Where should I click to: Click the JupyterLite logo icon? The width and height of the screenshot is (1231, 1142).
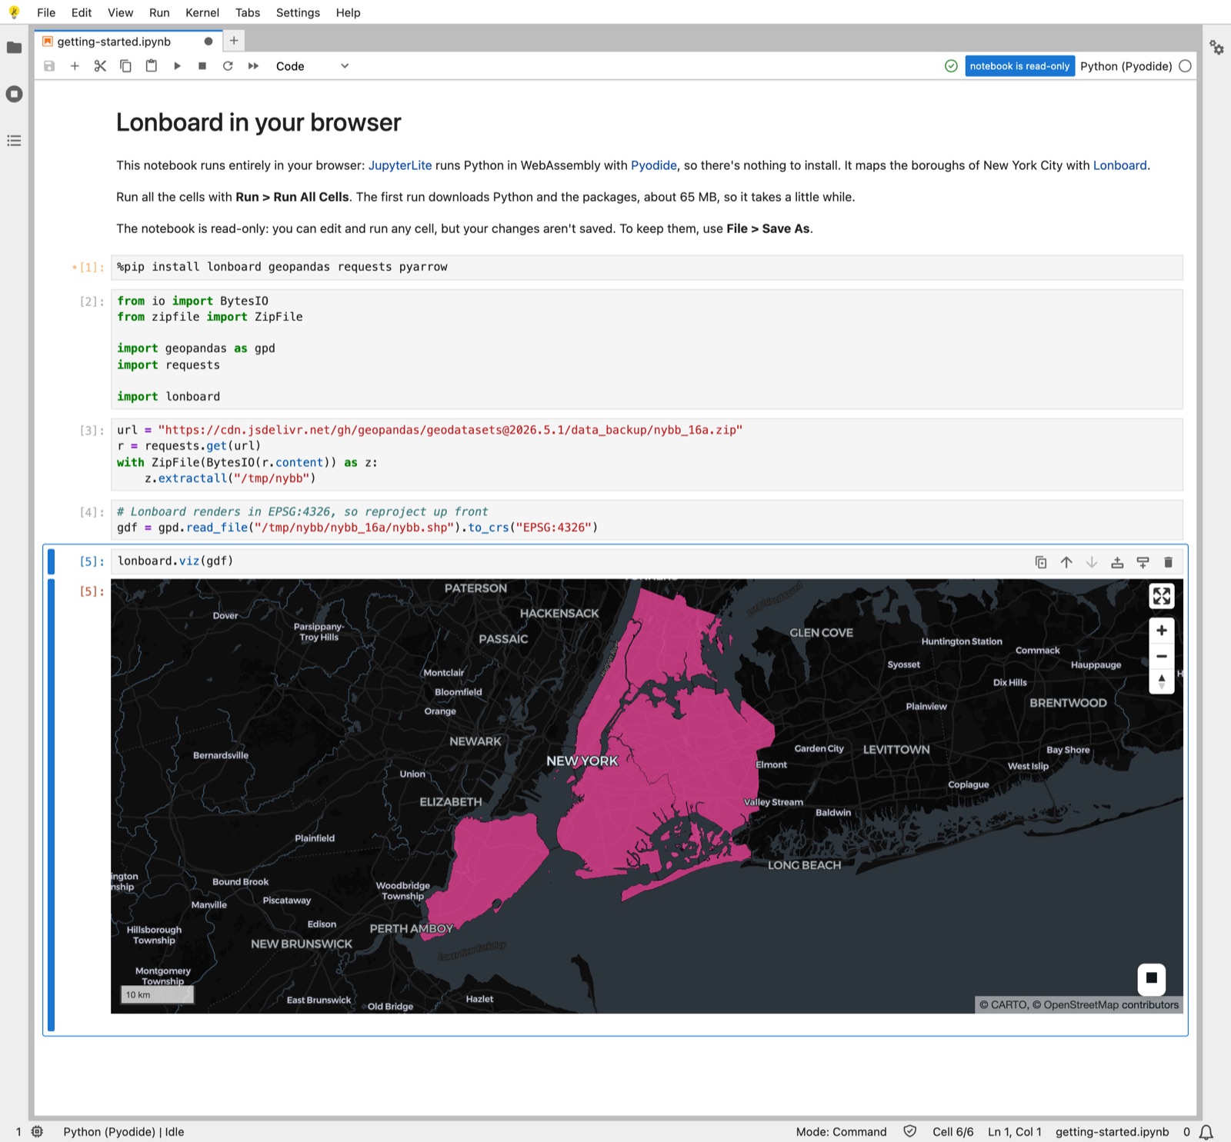[14, 12]
